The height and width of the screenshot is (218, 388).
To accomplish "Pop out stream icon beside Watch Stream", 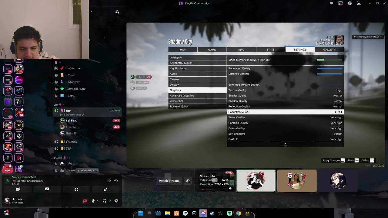I will click(188, 181).
